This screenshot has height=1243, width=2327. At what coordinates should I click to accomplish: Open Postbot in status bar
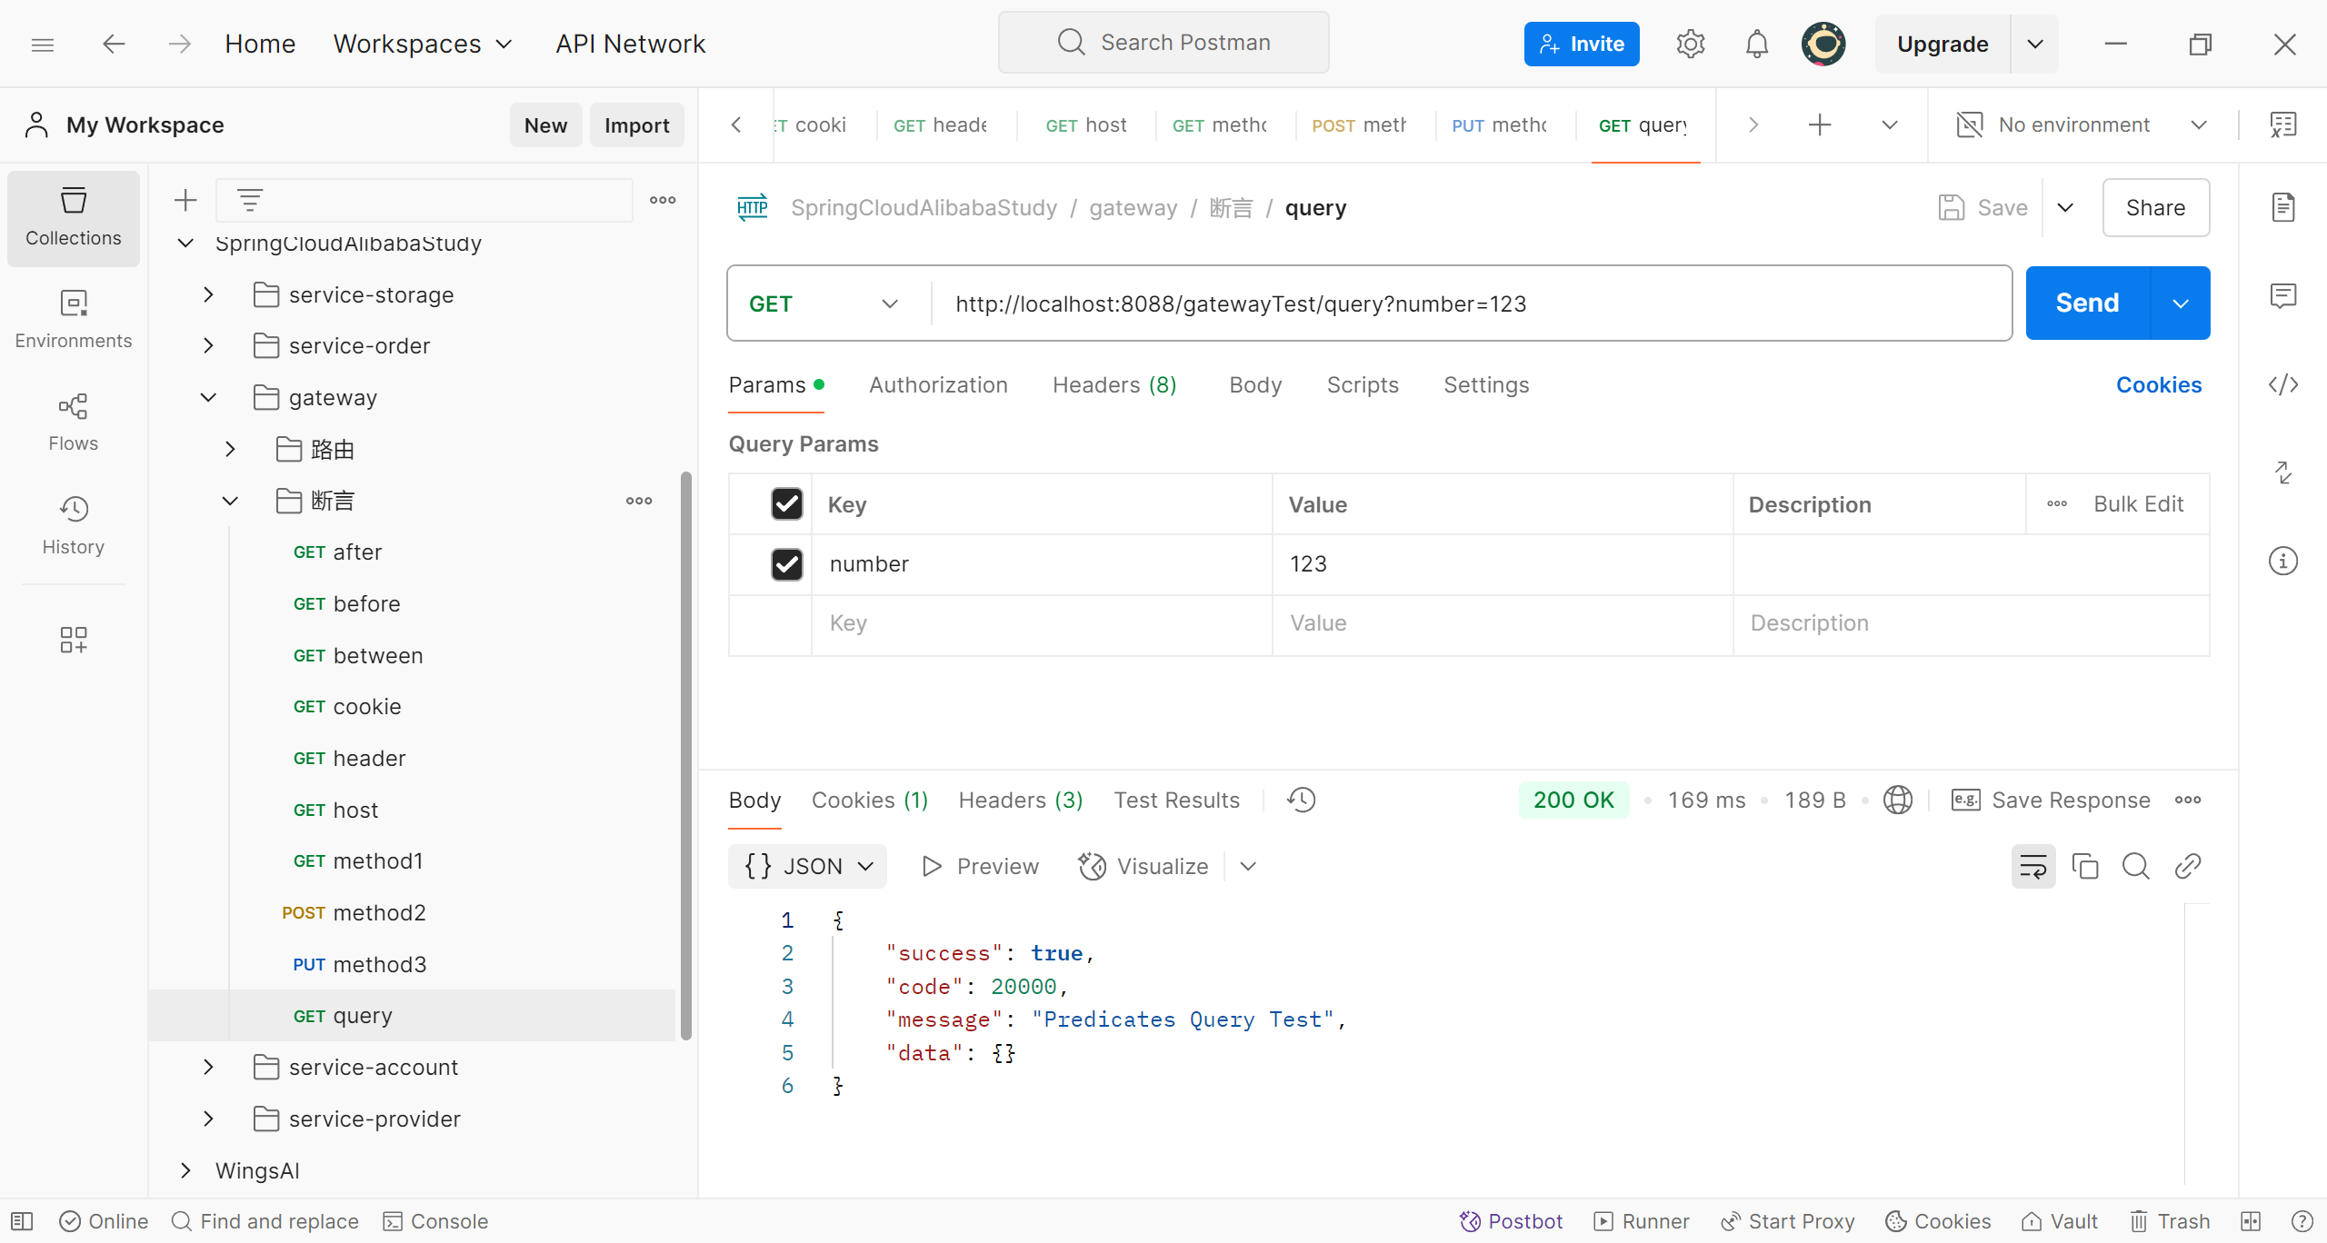(x=1511, y=1221)
